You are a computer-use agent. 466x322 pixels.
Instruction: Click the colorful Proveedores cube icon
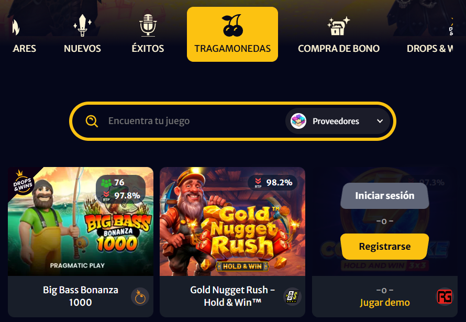click(298, 121)
